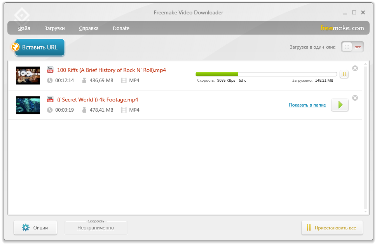Viewport: 377px width, 245px height.
Task: Click the YouTube icon beside Secret World
Action: (50, 99)
